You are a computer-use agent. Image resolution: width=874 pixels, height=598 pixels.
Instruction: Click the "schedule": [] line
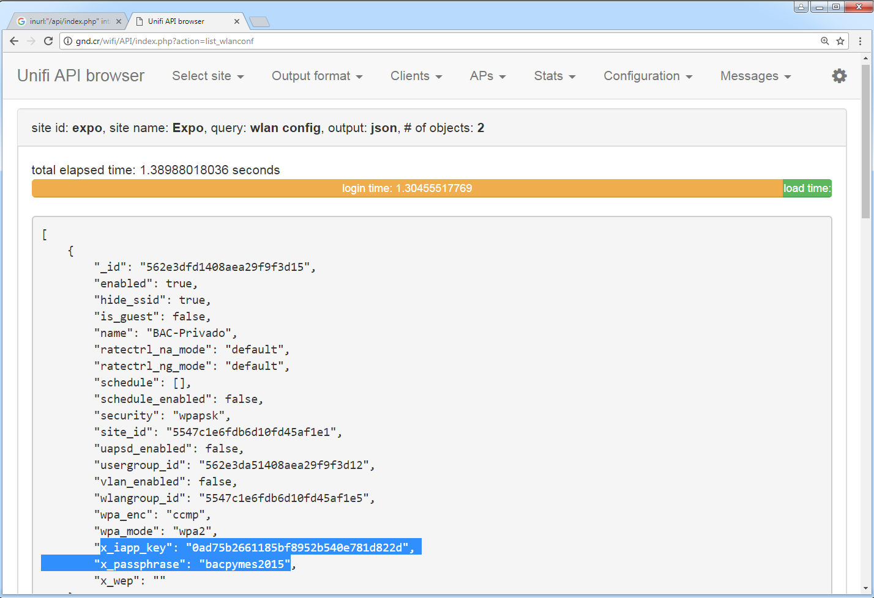coord(143,383)
